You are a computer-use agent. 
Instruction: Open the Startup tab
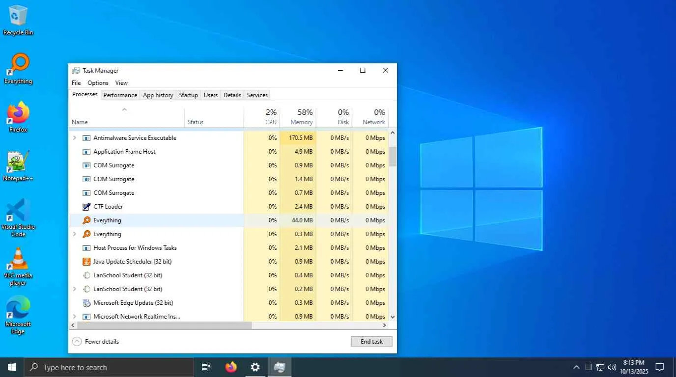(188, 95)
